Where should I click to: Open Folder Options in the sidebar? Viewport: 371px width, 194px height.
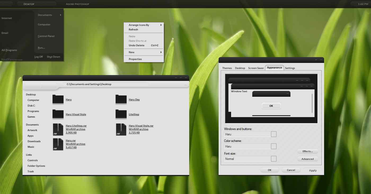(x=36, y=166)
